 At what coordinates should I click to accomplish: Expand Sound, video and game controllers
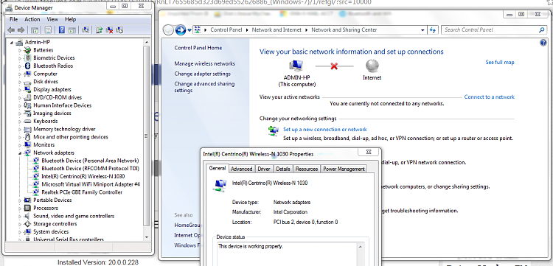[20, 217]
